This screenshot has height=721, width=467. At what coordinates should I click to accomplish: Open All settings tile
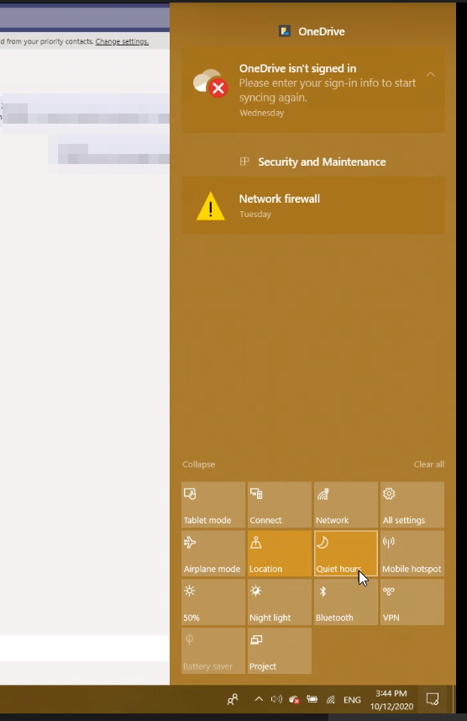(x=412, y=505)
